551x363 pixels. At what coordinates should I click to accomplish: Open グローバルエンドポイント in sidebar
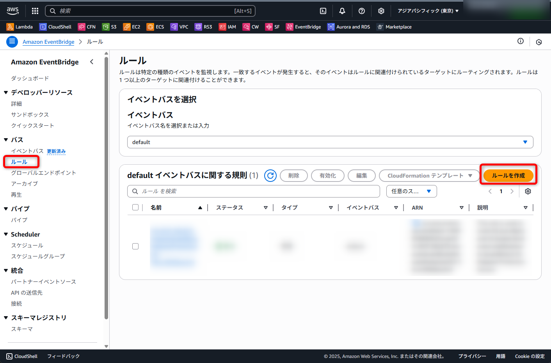43,173
